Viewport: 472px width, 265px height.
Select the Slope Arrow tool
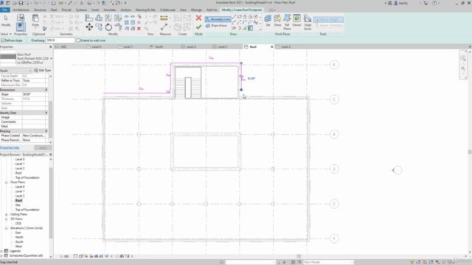(216, 26)
